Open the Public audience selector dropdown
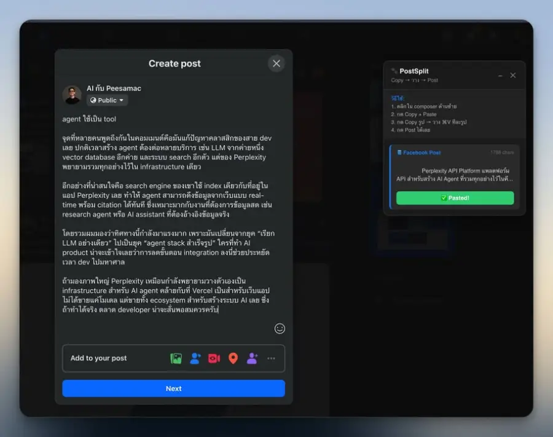 pyautogui.click(x=107, y=100)
